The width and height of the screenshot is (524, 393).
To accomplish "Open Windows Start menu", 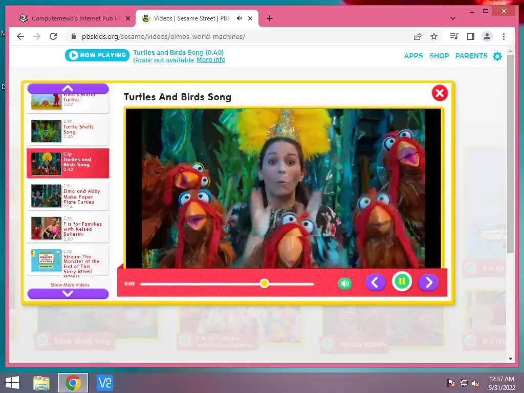I will 12,383.
